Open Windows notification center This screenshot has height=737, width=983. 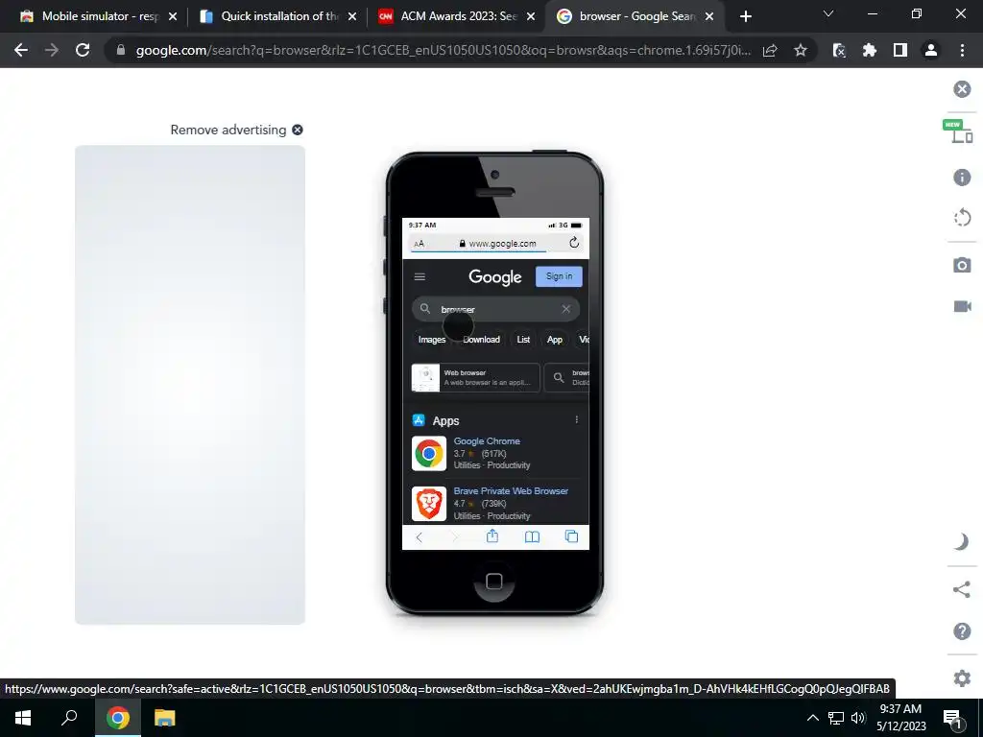point(952,718)
